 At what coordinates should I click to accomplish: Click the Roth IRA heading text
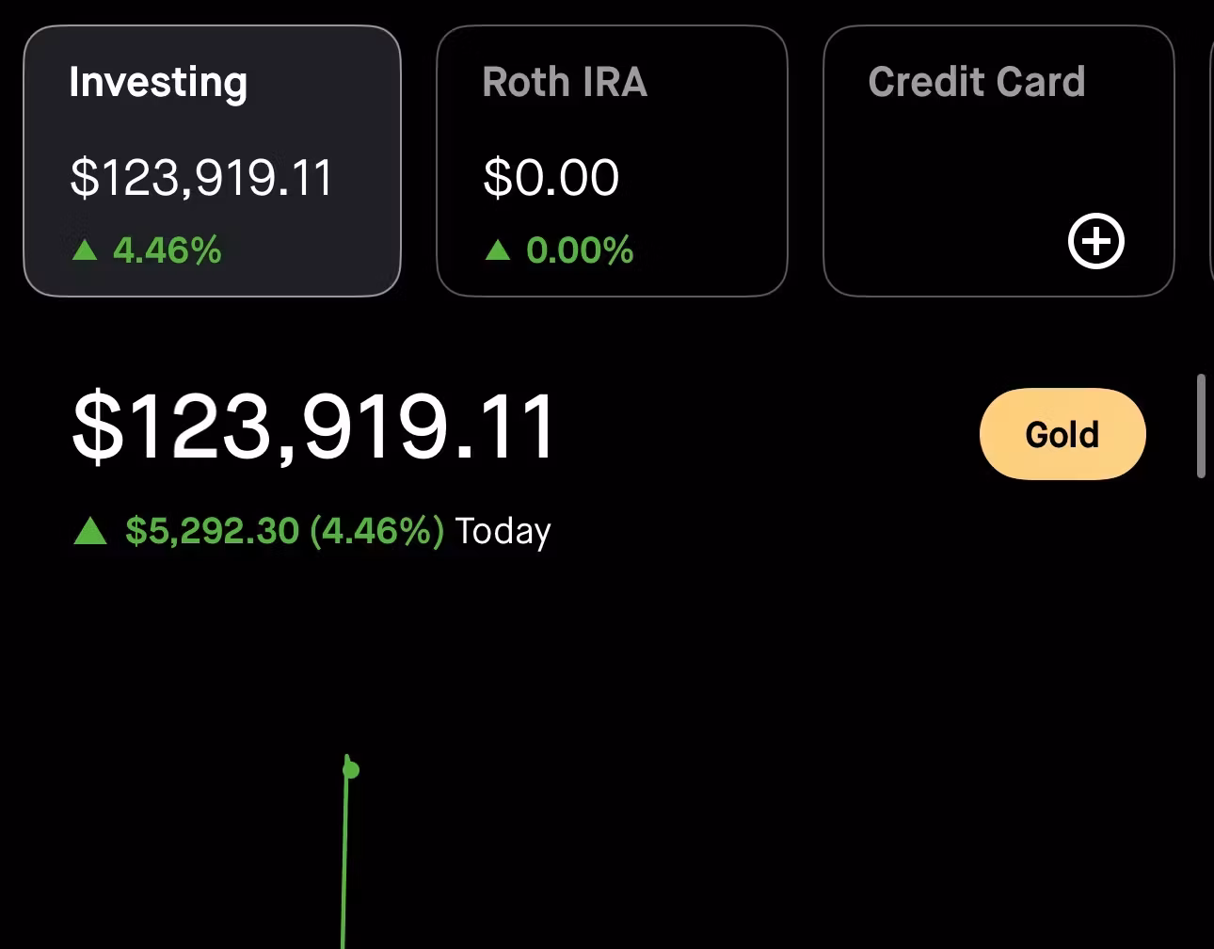565,82
